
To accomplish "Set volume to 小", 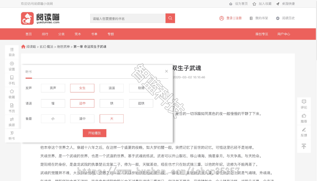I will click(53, 119).
